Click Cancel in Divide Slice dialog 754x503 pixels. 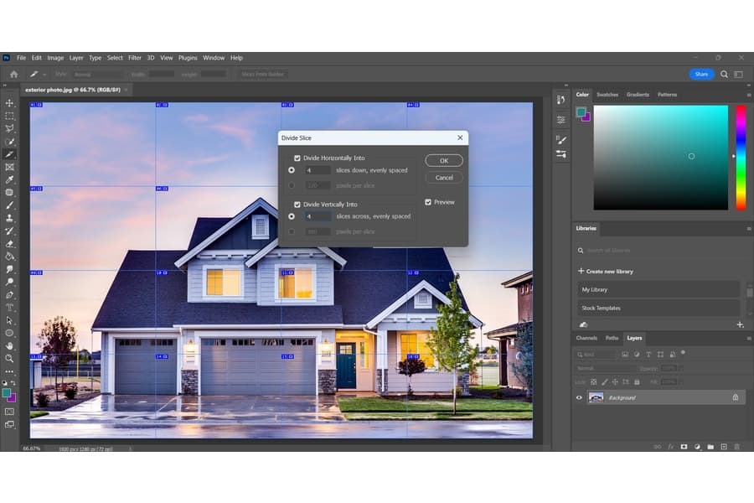pyautogui.click(x=444, y=178)
